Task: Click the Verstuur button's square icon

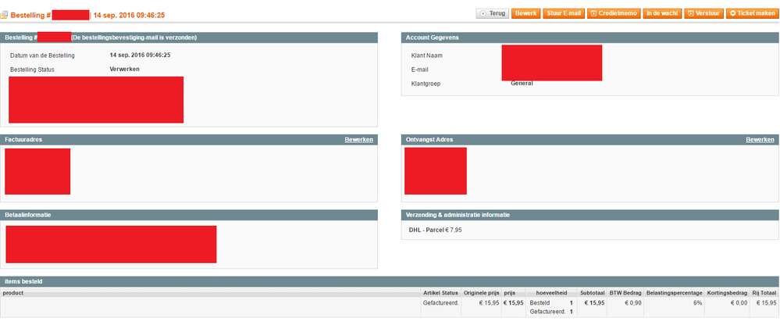Action: click(x=691, y=13)
